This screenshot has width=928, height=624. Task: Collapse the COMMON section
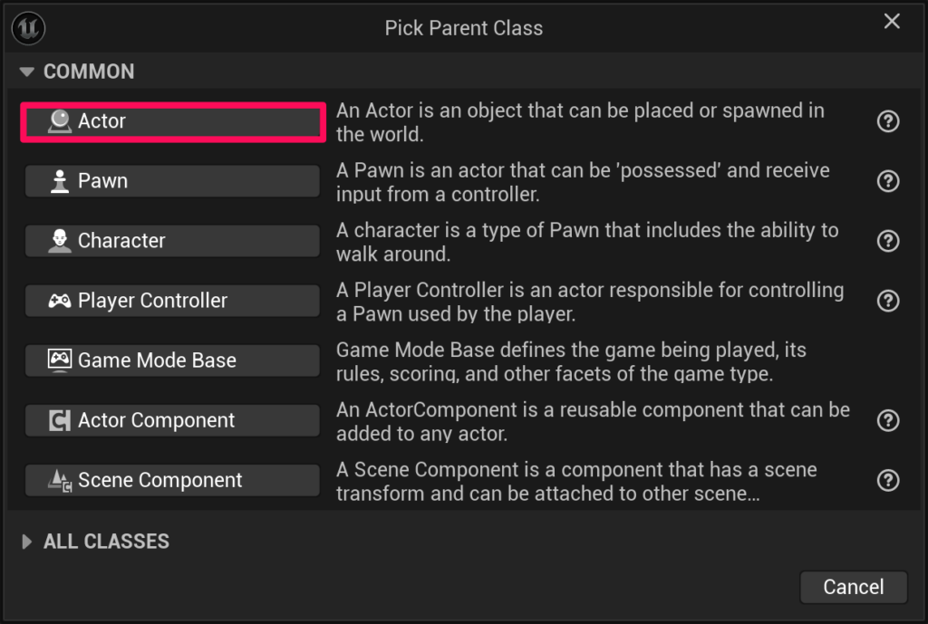27,72
